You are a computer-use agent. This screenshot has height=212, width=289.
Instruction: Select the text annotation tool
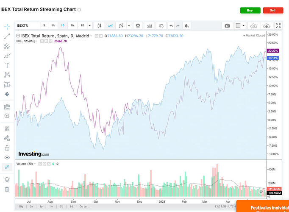(7, 65)
